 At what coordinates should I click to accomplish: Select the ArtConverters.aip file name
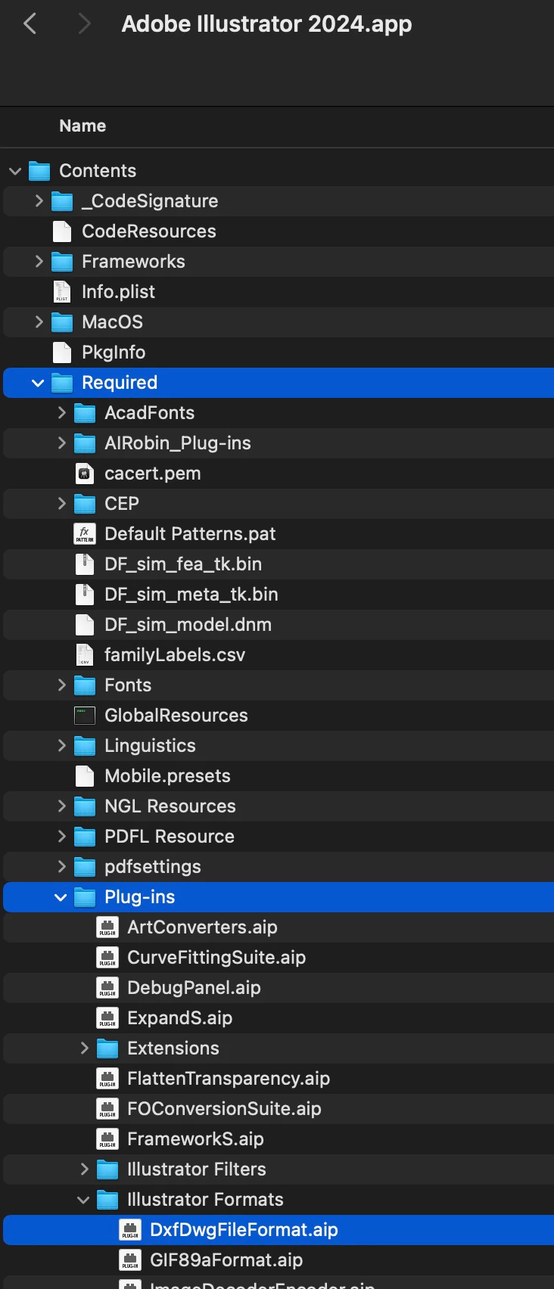click(202, 927)
